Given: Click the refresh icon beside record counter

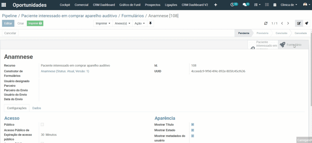Looking at the screenshot, I should click(x=266, y=23).
